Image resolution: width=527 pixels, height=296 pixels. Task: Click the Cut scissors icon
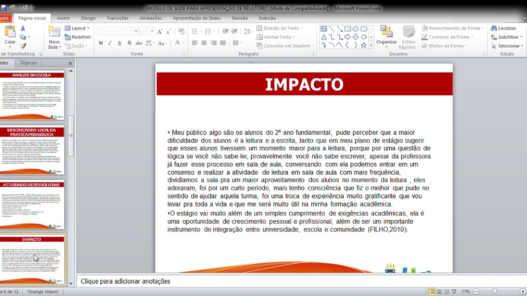pos(23,28)
